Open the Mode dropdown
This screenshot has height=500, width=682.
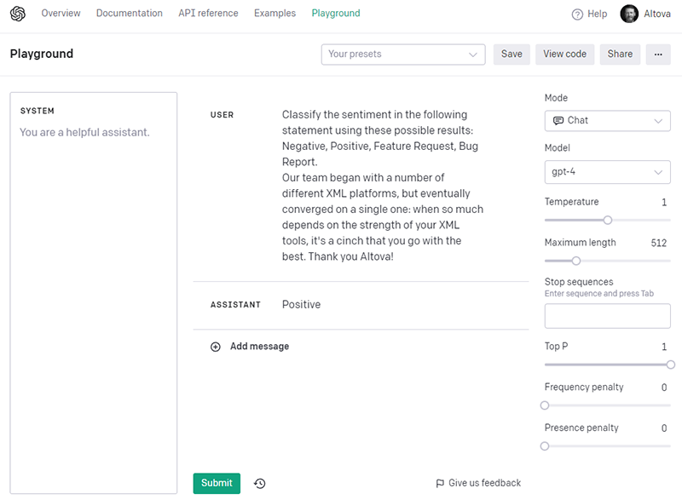(x=607, y=121)
